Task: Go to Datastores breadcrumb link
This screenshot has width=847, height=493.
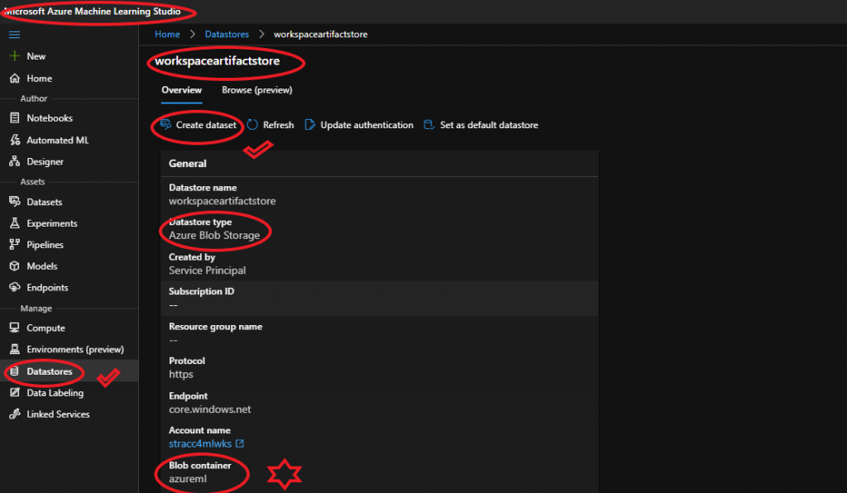Action: 227,34
